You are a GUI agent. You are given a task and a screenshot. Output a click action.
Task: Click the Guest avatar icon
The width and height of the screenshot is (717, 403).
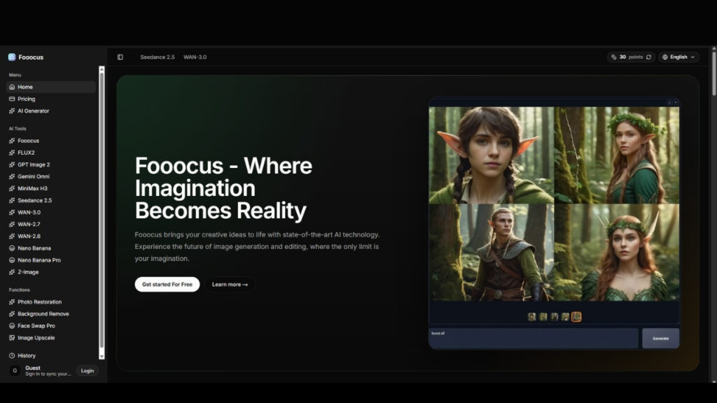pos(15,371)
